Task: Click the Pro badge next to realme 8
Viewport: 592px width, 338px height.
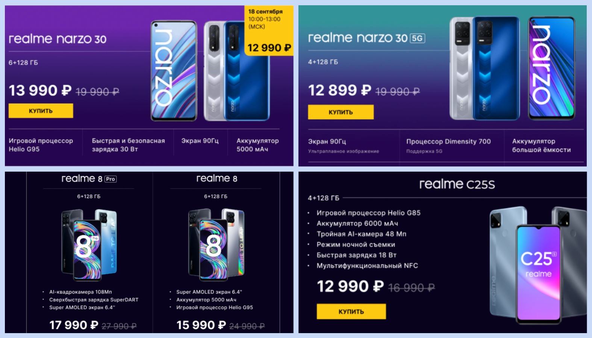Action: coord(111,179)
